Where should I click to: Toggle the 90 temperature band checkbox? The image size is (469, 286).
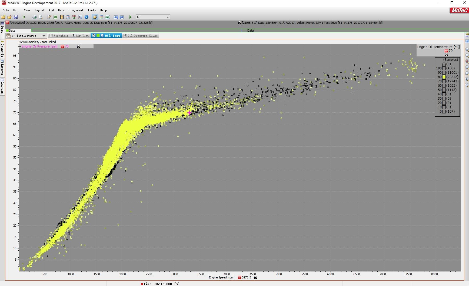444,73
